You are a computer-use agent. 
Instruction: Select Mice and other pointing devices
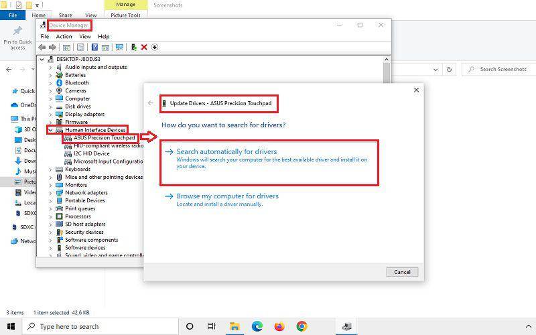(104, 177)
